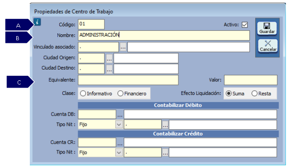Click the Cancelar button
The width and height of the screenshot is (290, 168).
pyautogui.click(x=268, y=46)
